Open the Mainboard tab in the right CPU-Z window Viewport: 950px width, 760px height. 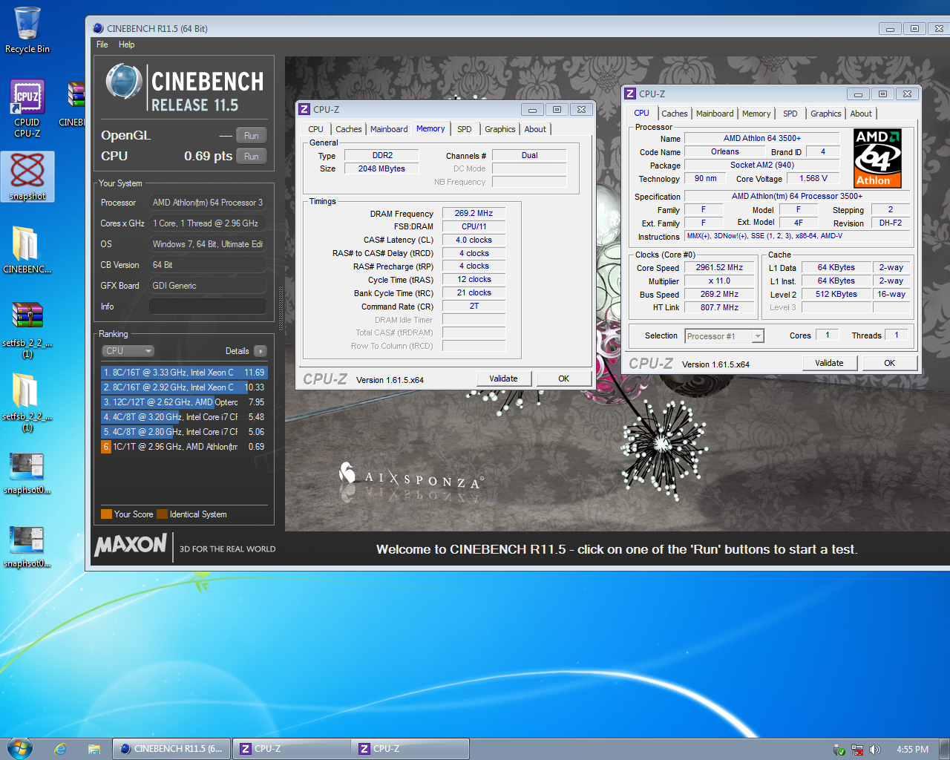click(715, 114)
